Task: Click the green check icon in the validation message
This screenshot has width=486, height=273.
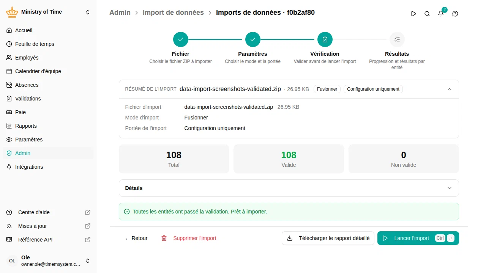Action: click(127, 212)
